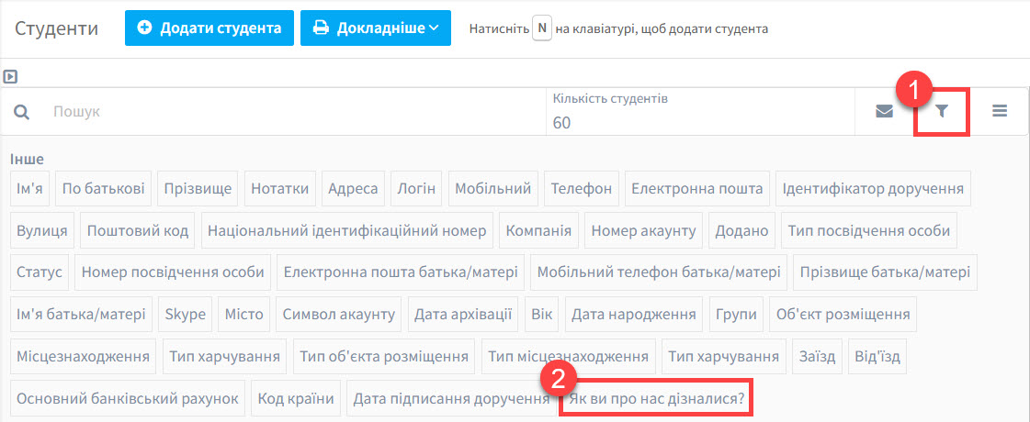Click the Національний ідентифікаційний номер tag
1030x422 pixels.
[347, 231]
